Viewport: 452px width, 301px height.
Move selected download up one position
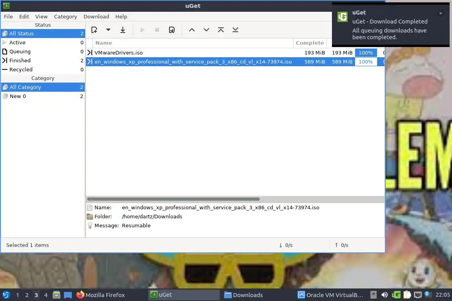pyautogui.click(x=192, y=30)
